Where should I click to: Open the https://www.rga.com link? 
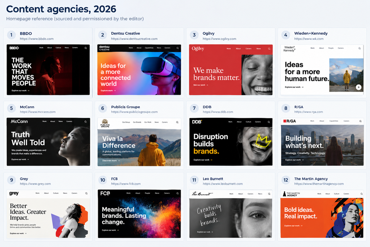pos(309,112)
